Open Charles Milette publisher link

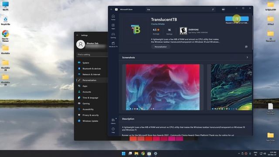tap(158, 24)
